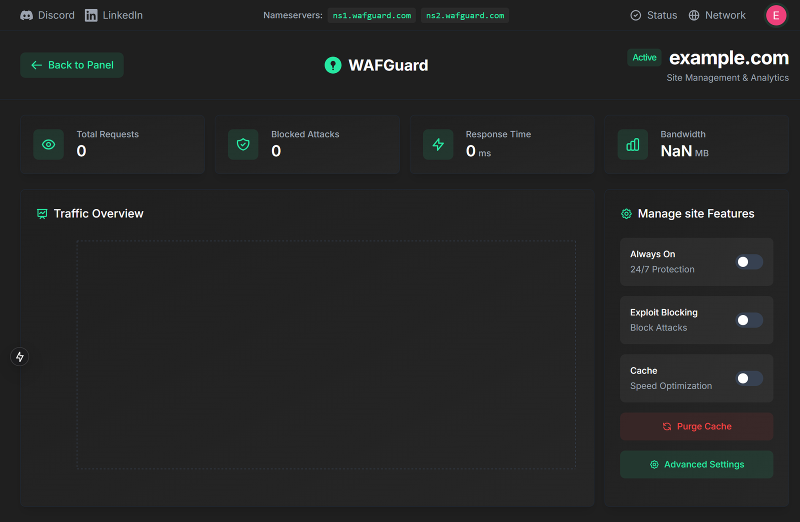Image resolution: width=800 pixels, height=522 pixels.
Task: Click the Bandwidth bar chart icon
Action: click(x=632, y=144)
